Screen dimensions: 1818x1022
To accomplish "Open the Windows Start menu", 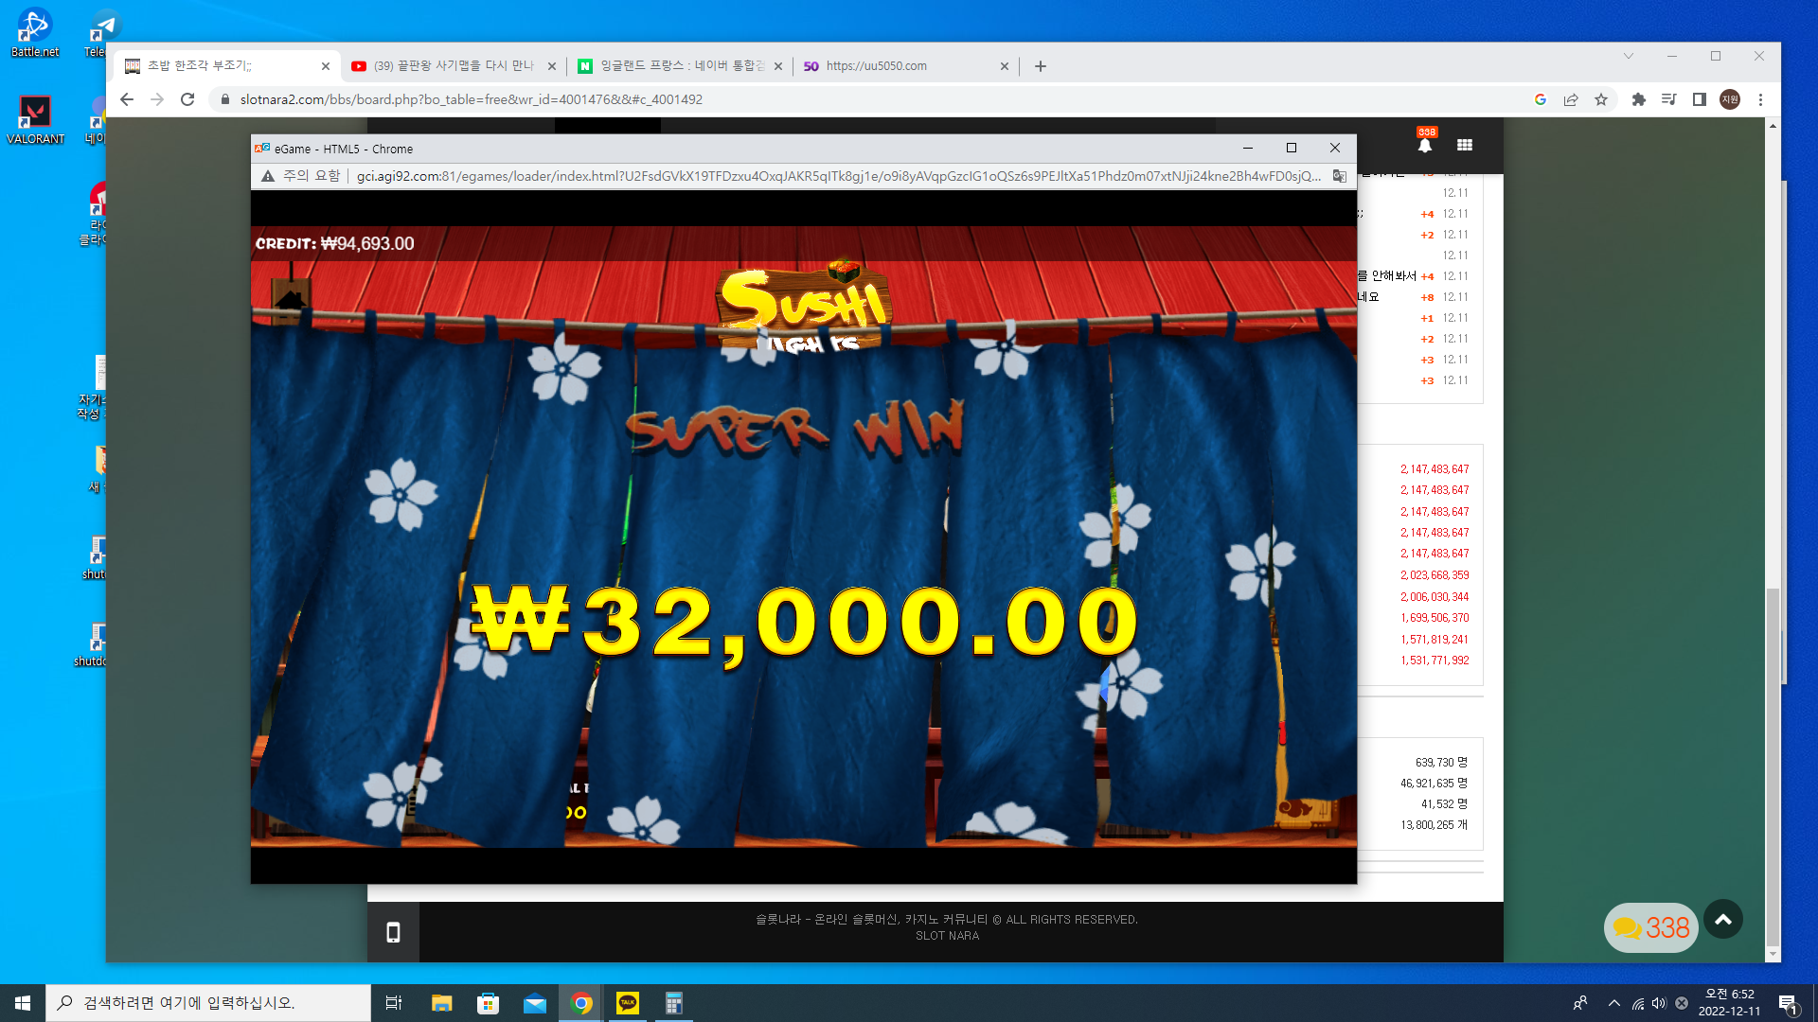I will 23,1003.
